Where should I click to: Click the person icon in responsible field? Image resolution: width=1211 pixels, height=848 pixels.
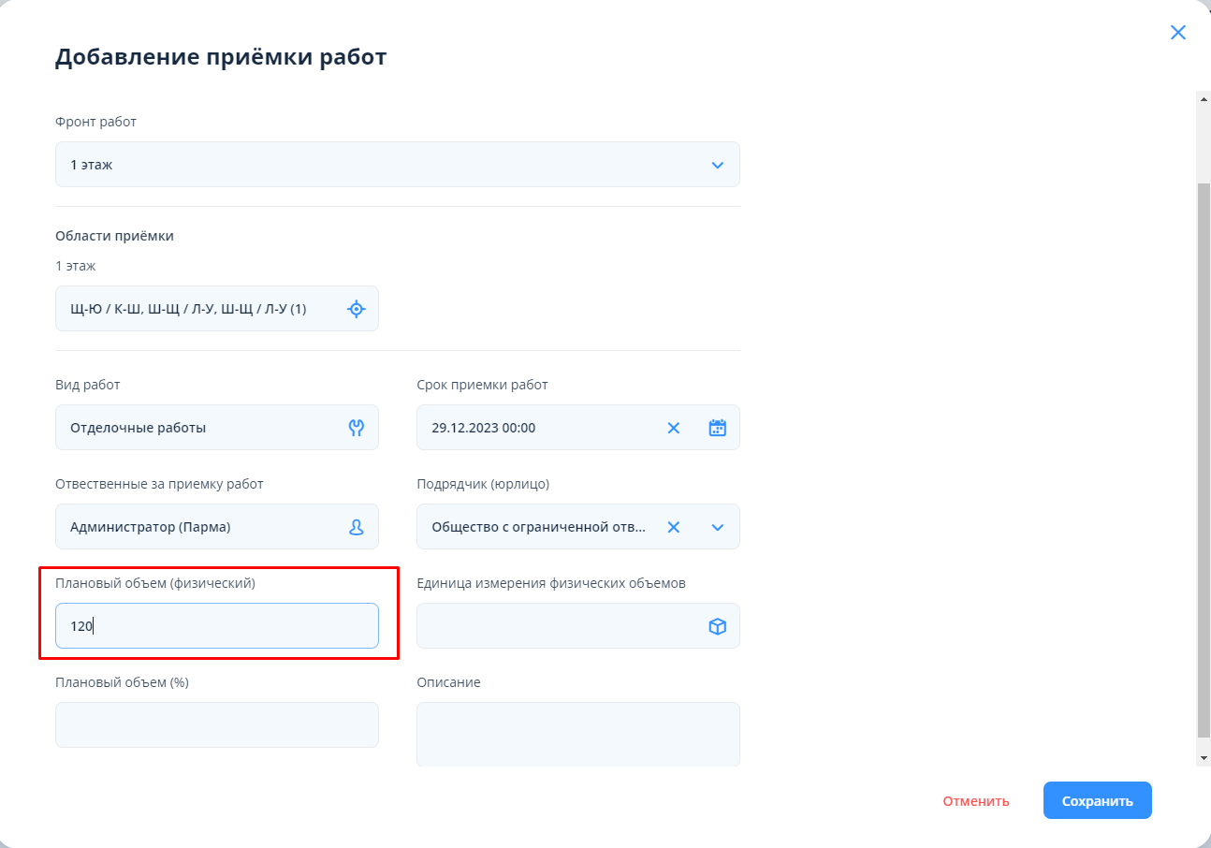point(356,527)
